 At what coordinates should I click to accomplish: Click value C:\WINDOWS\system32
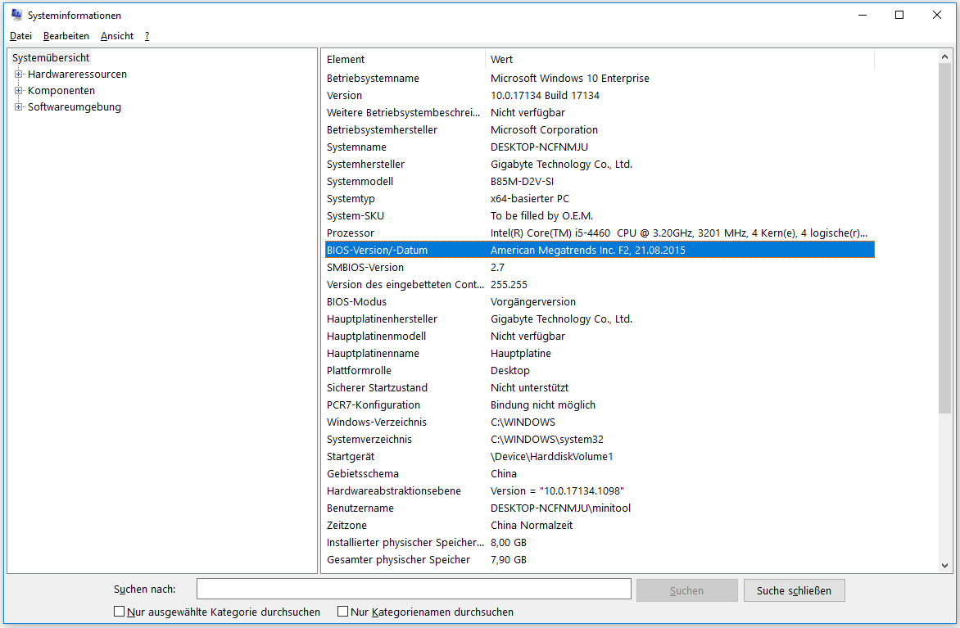point(546,439)
